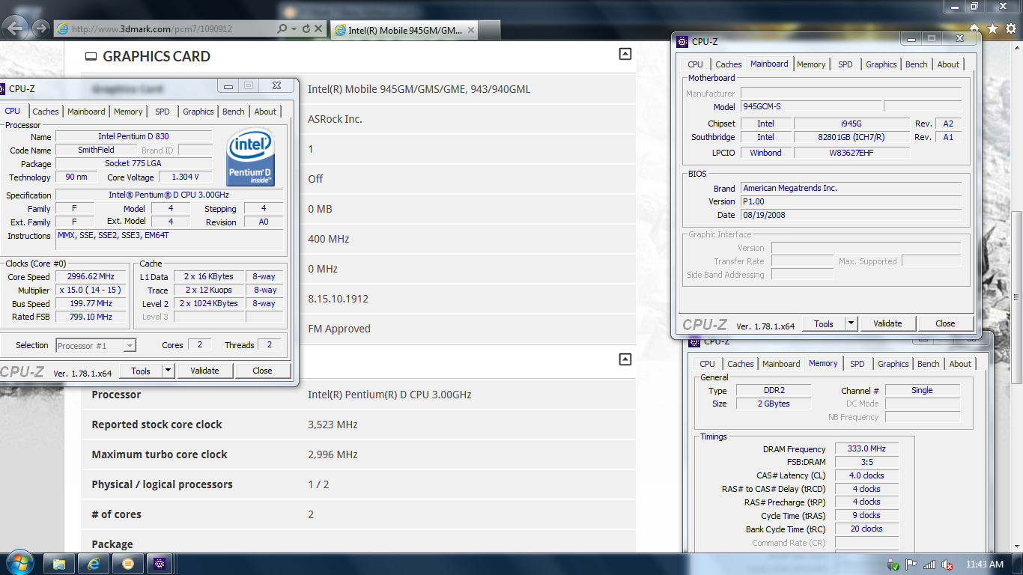The height and width of the screenshot is (575, 1023).
Task: Click Close in the CPU tab window
Action: [262, 371]
